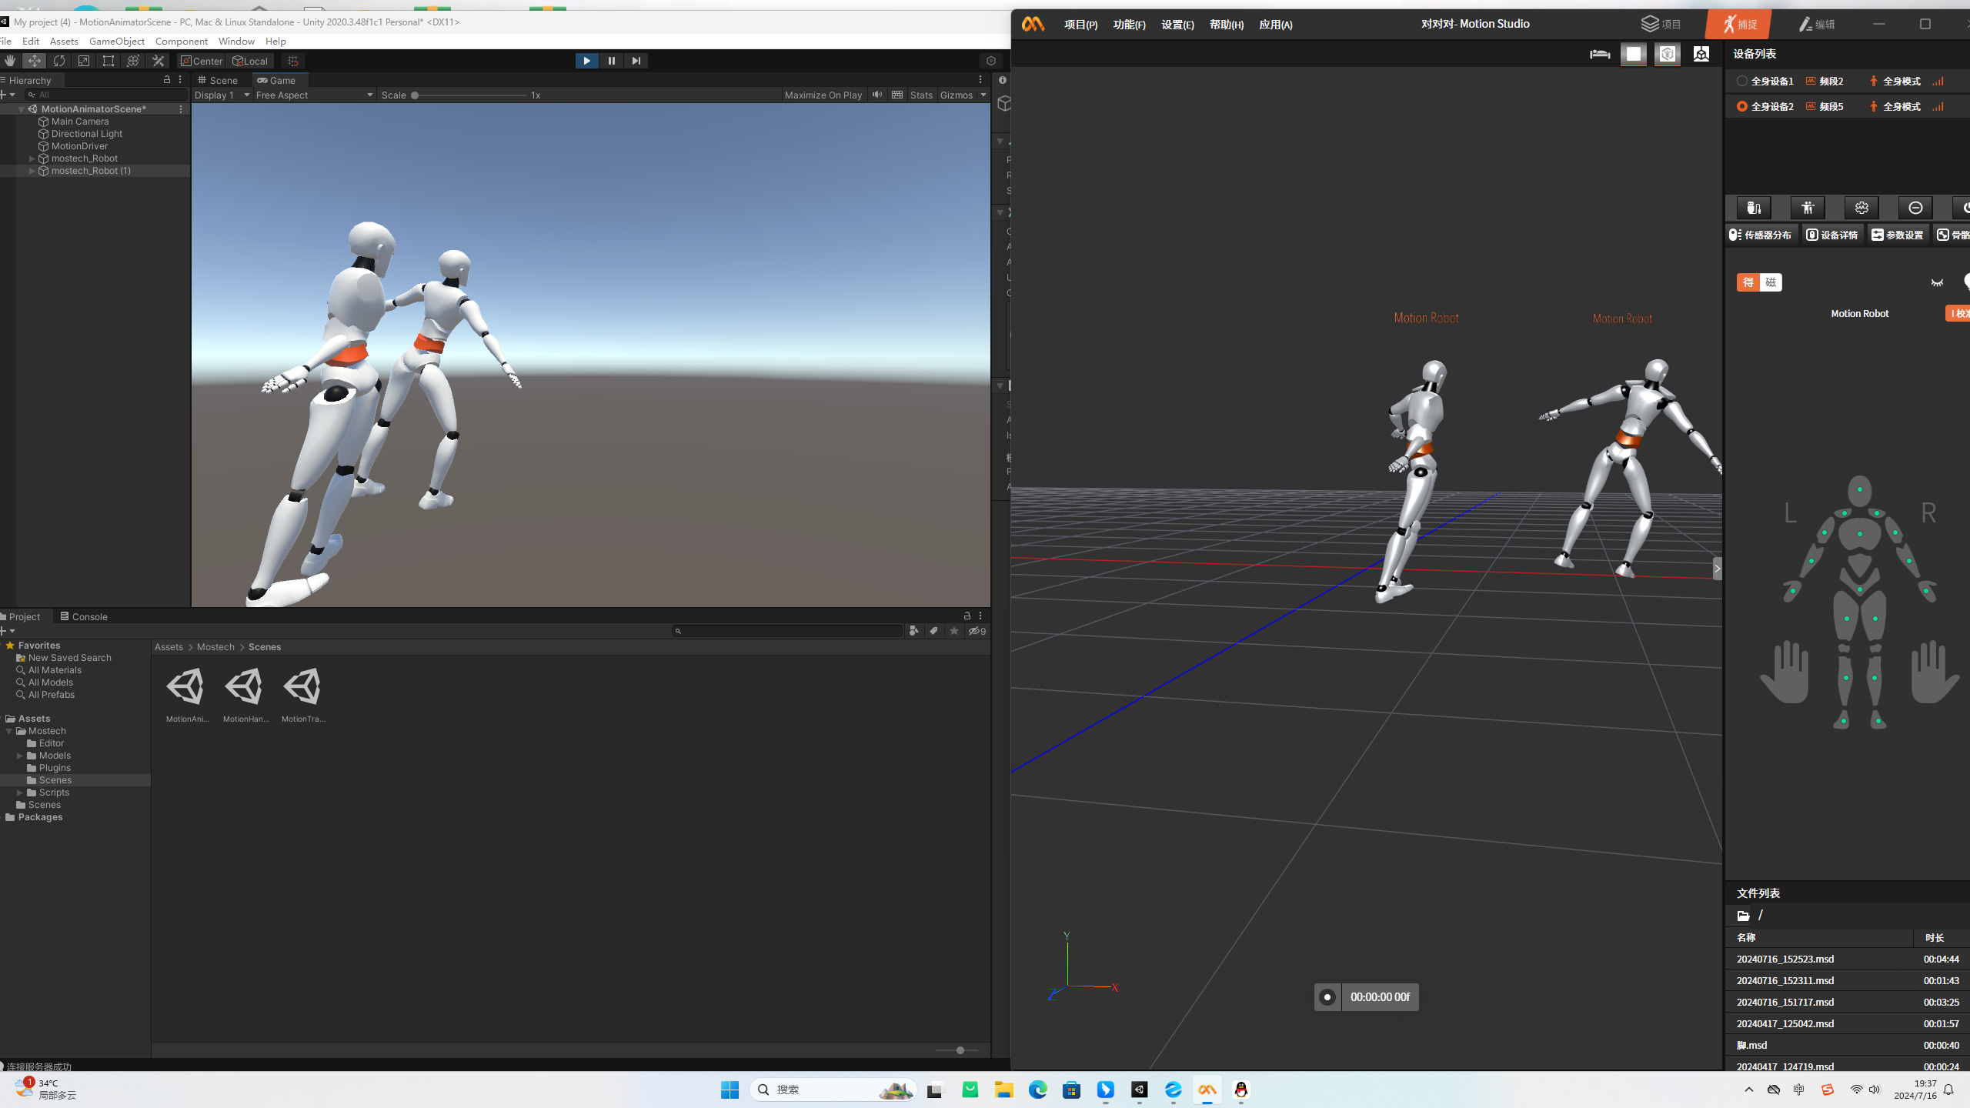Click the closed-eye hide icon
This screenshot has width=1970, height=1108.
(1937, 282)
